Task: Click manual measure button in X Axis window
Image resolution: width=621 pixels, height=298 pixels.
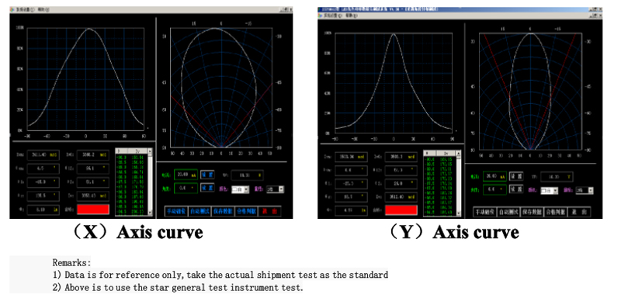Action: point(176,211)
